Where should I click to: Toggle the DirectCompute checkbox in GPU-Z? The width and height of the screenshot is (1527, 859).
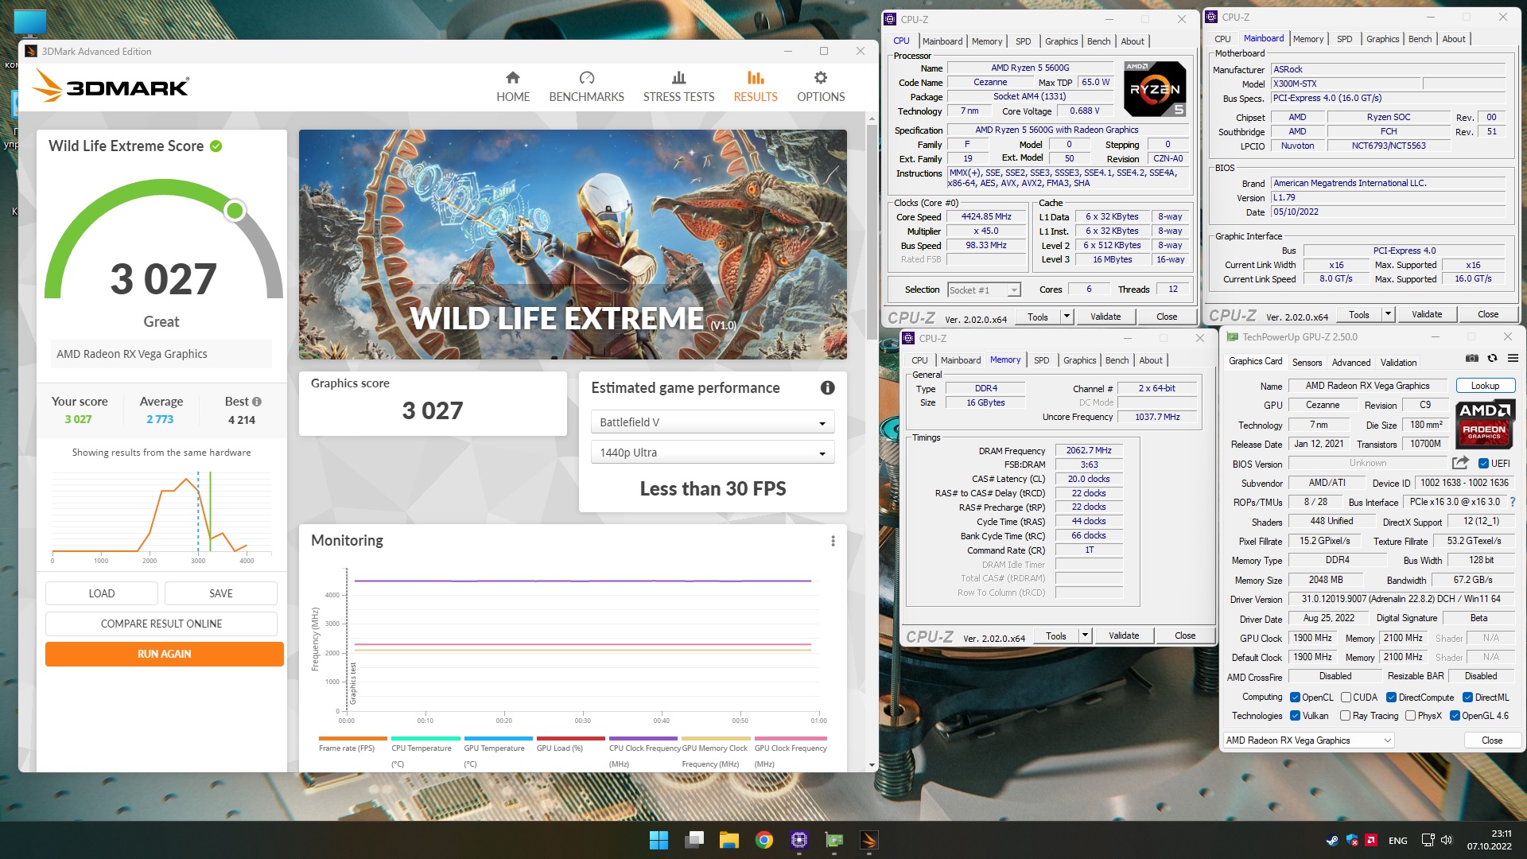[x=1391, y=698]
